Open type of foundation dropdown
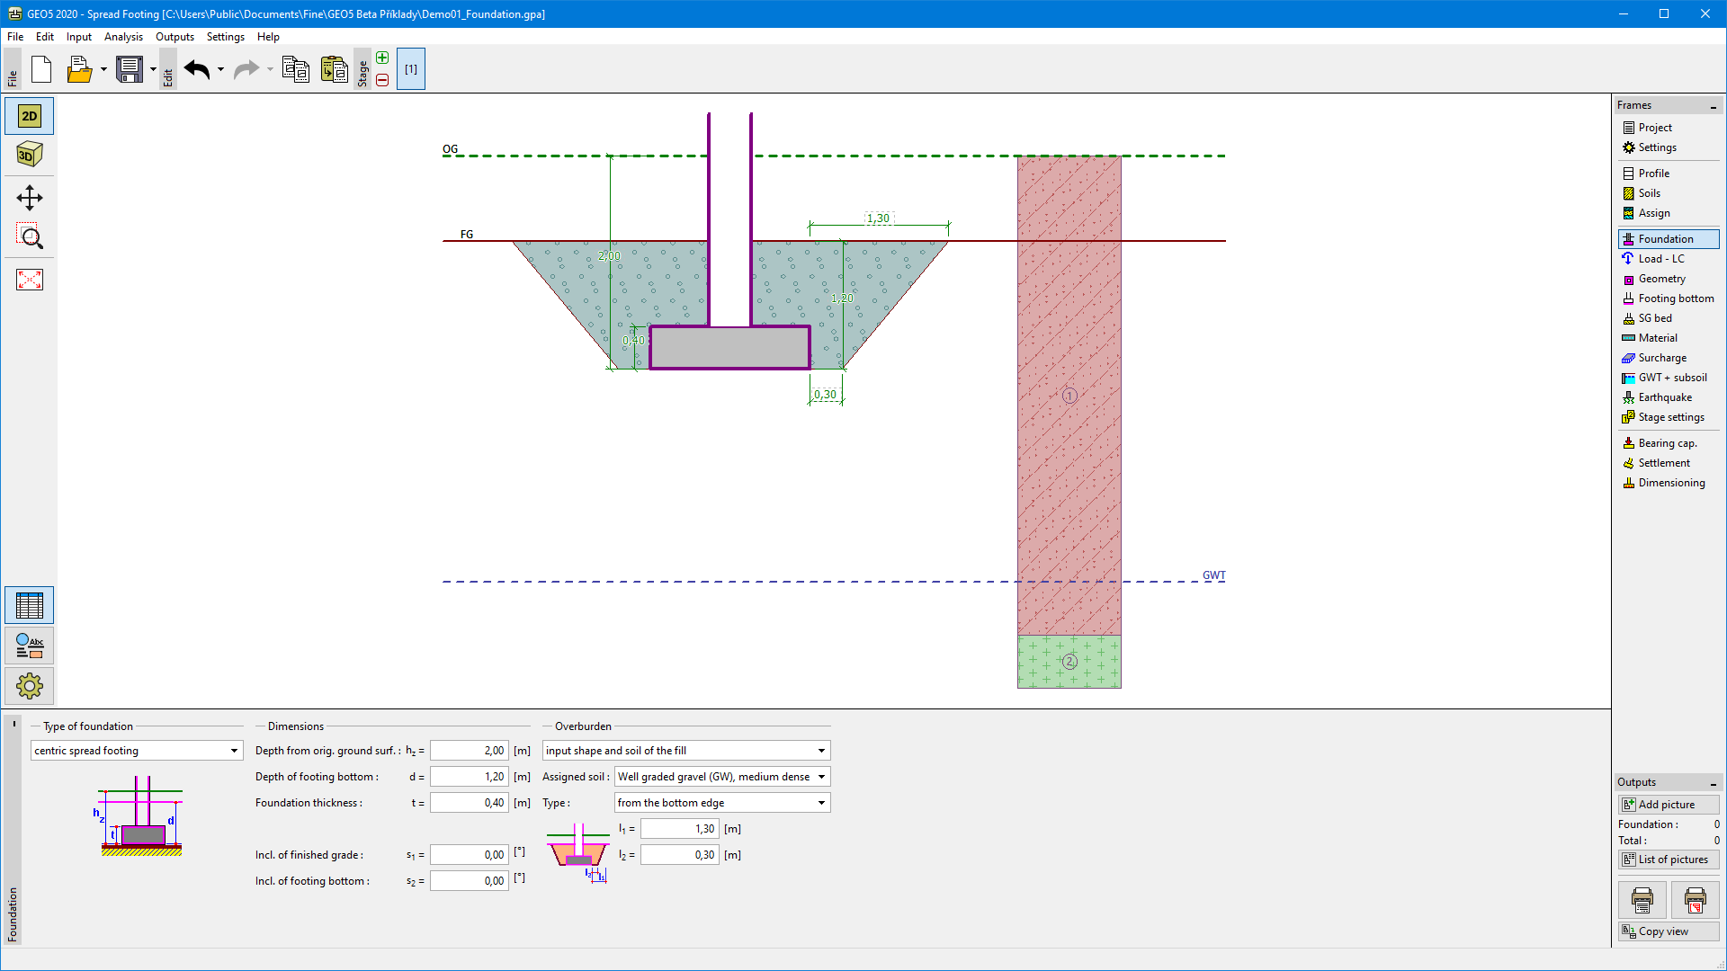This screenshot has width=1727, height=971. pos(137,751)
